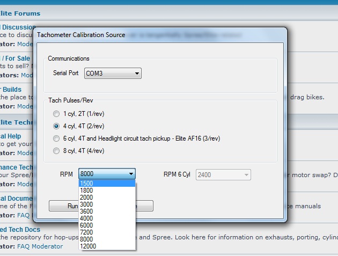Choose 1500 from the RPM list

(107, 184)
